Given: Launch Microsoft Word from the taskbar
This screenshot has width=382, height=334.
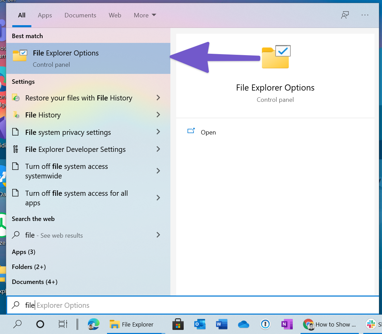Looking at the screenshot, I should pos(221,324).
